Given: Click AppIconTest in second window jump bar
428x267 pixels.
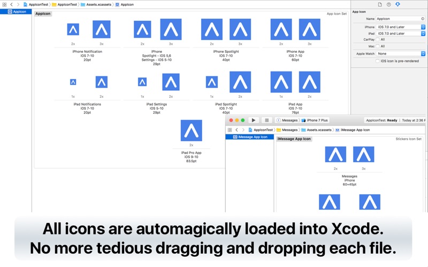Looking at the screenshot, I should (x=261, y=130).
